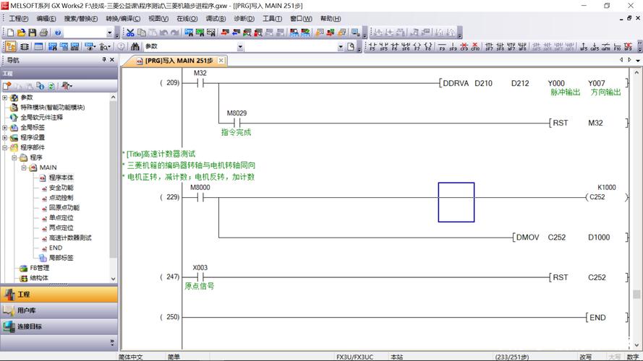
Task: Select 全局软元件注释 tree item
Action: [x=42, y=118]
